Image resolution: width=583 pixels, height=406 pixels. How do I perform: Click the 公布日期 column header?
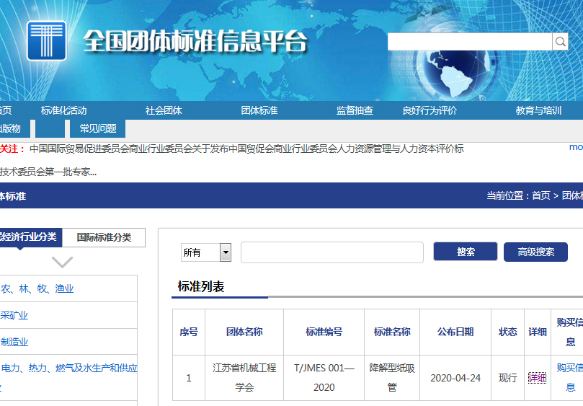pyautogui.click(x=455, y=332)
